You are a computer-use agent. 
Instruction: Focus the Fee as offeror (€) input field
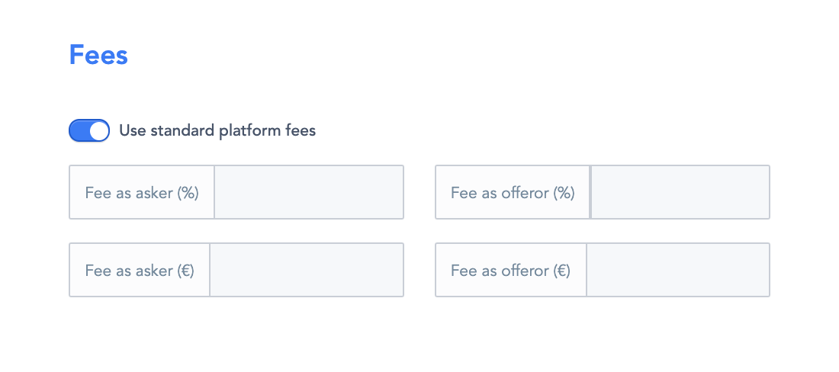[x=677, y=270]
